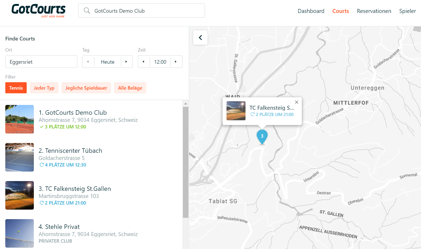Viewport: 421px width, 249px height.
Task: Open the Jegliche Spieldauer filter
Action: [86, 88]
